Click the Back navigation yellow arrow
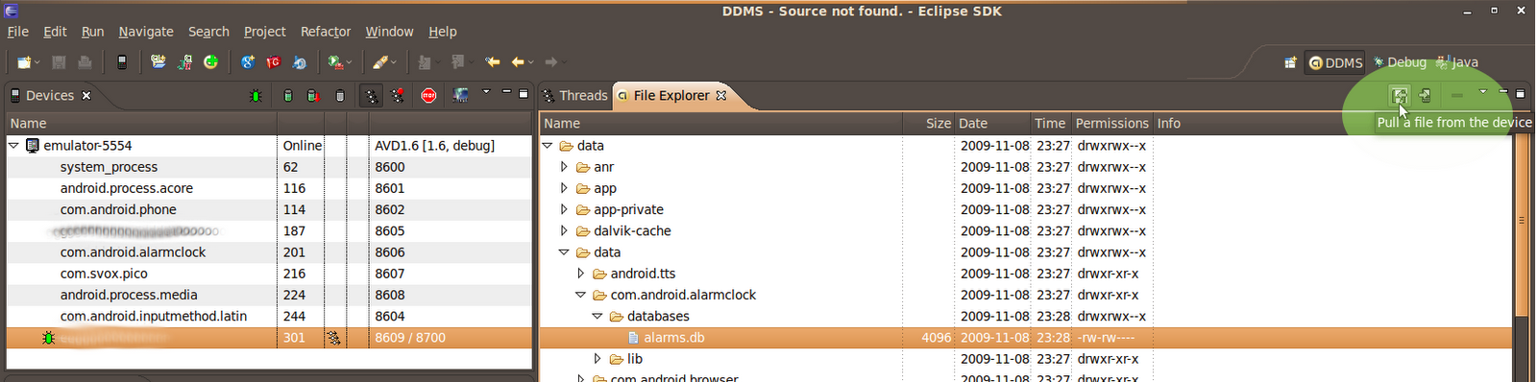 coord(518,62)
